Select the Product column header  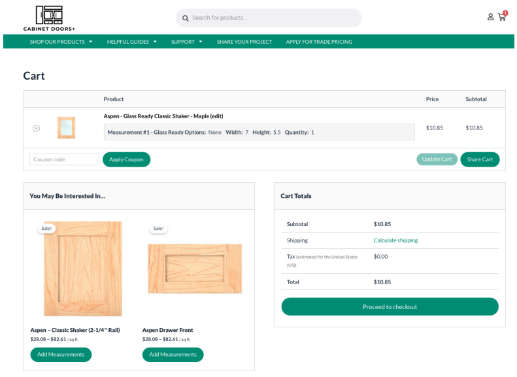click(x=114, y=99)
